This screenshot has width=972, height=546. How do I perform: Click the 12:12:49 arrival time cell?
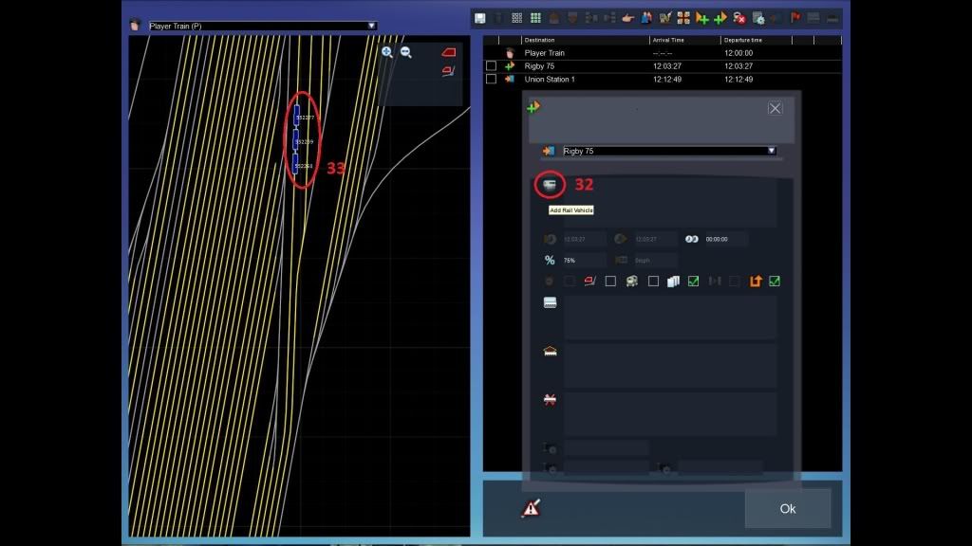click(x=667, y=80)
